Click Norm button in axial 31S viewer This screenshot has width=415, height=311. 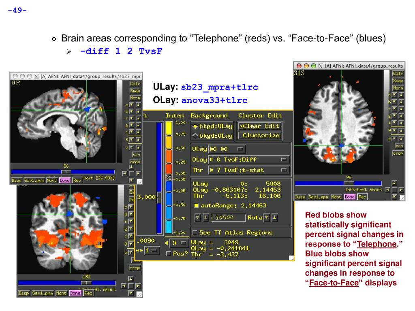pyautogui.click(x=398, y=88)
